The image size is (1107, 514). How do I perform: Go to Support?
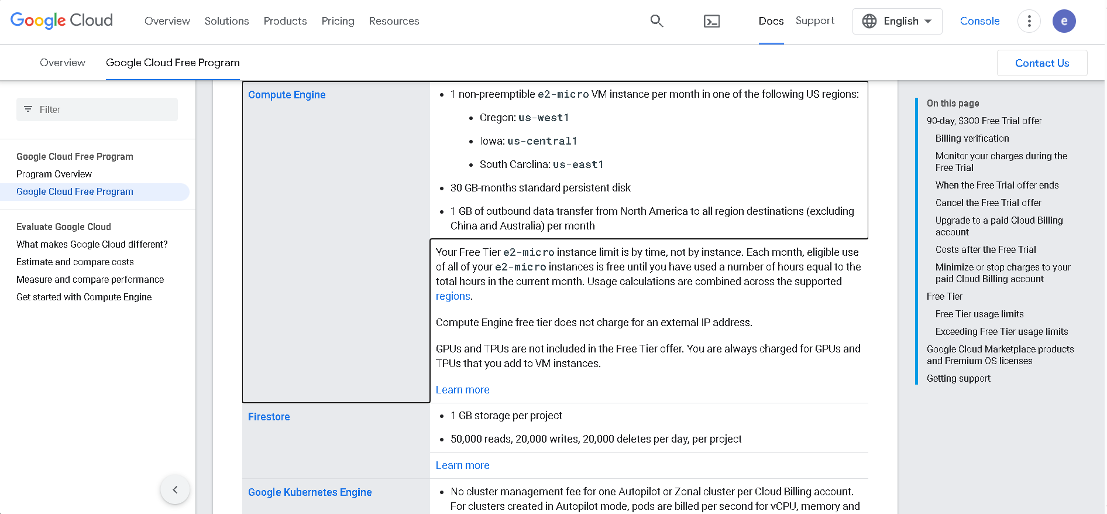click(x=815, y=20)
